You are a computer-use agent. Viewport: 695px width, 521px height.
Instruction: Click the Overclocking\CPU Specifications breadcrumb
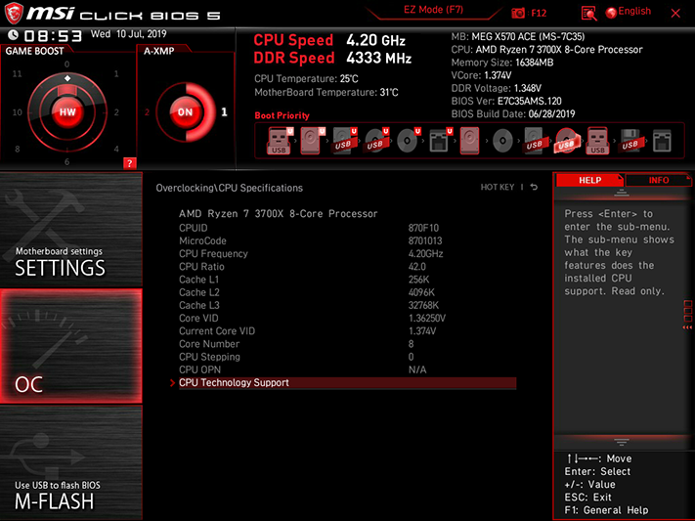pyautogui.click(x=229, y=188)
